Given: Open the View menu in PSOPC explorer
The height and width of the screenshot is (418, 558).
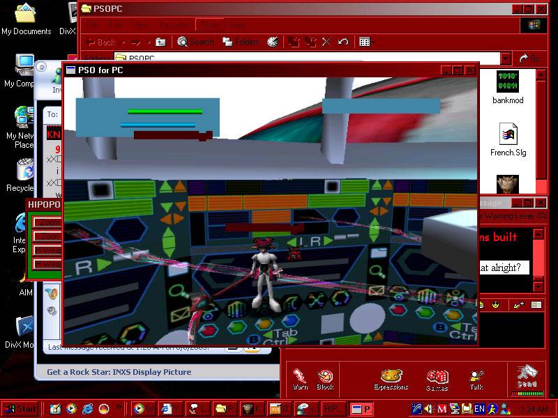Looking at the screenshot, I should (141, 25).
